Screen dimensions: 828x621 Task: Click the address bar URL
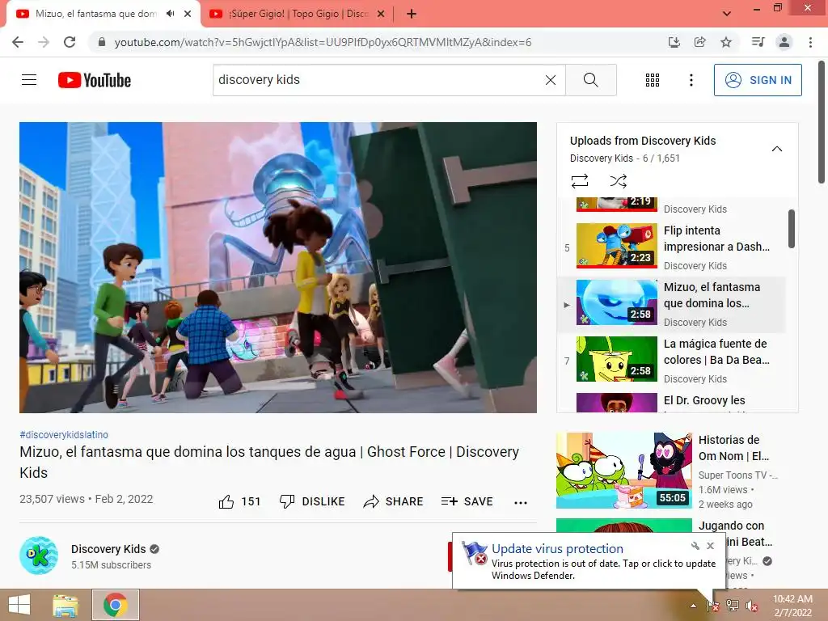coord(323,42)
